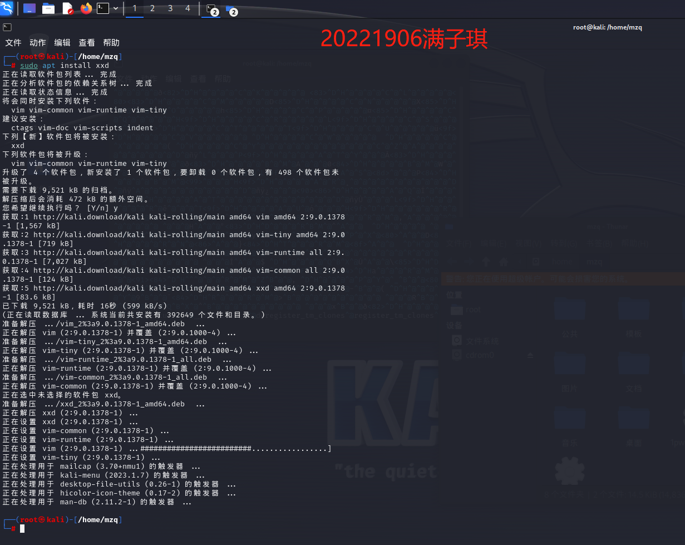Click the mailcap (3.70+nmu1) trigger line
Screen dimensions: 685x545
click(102, 466)
